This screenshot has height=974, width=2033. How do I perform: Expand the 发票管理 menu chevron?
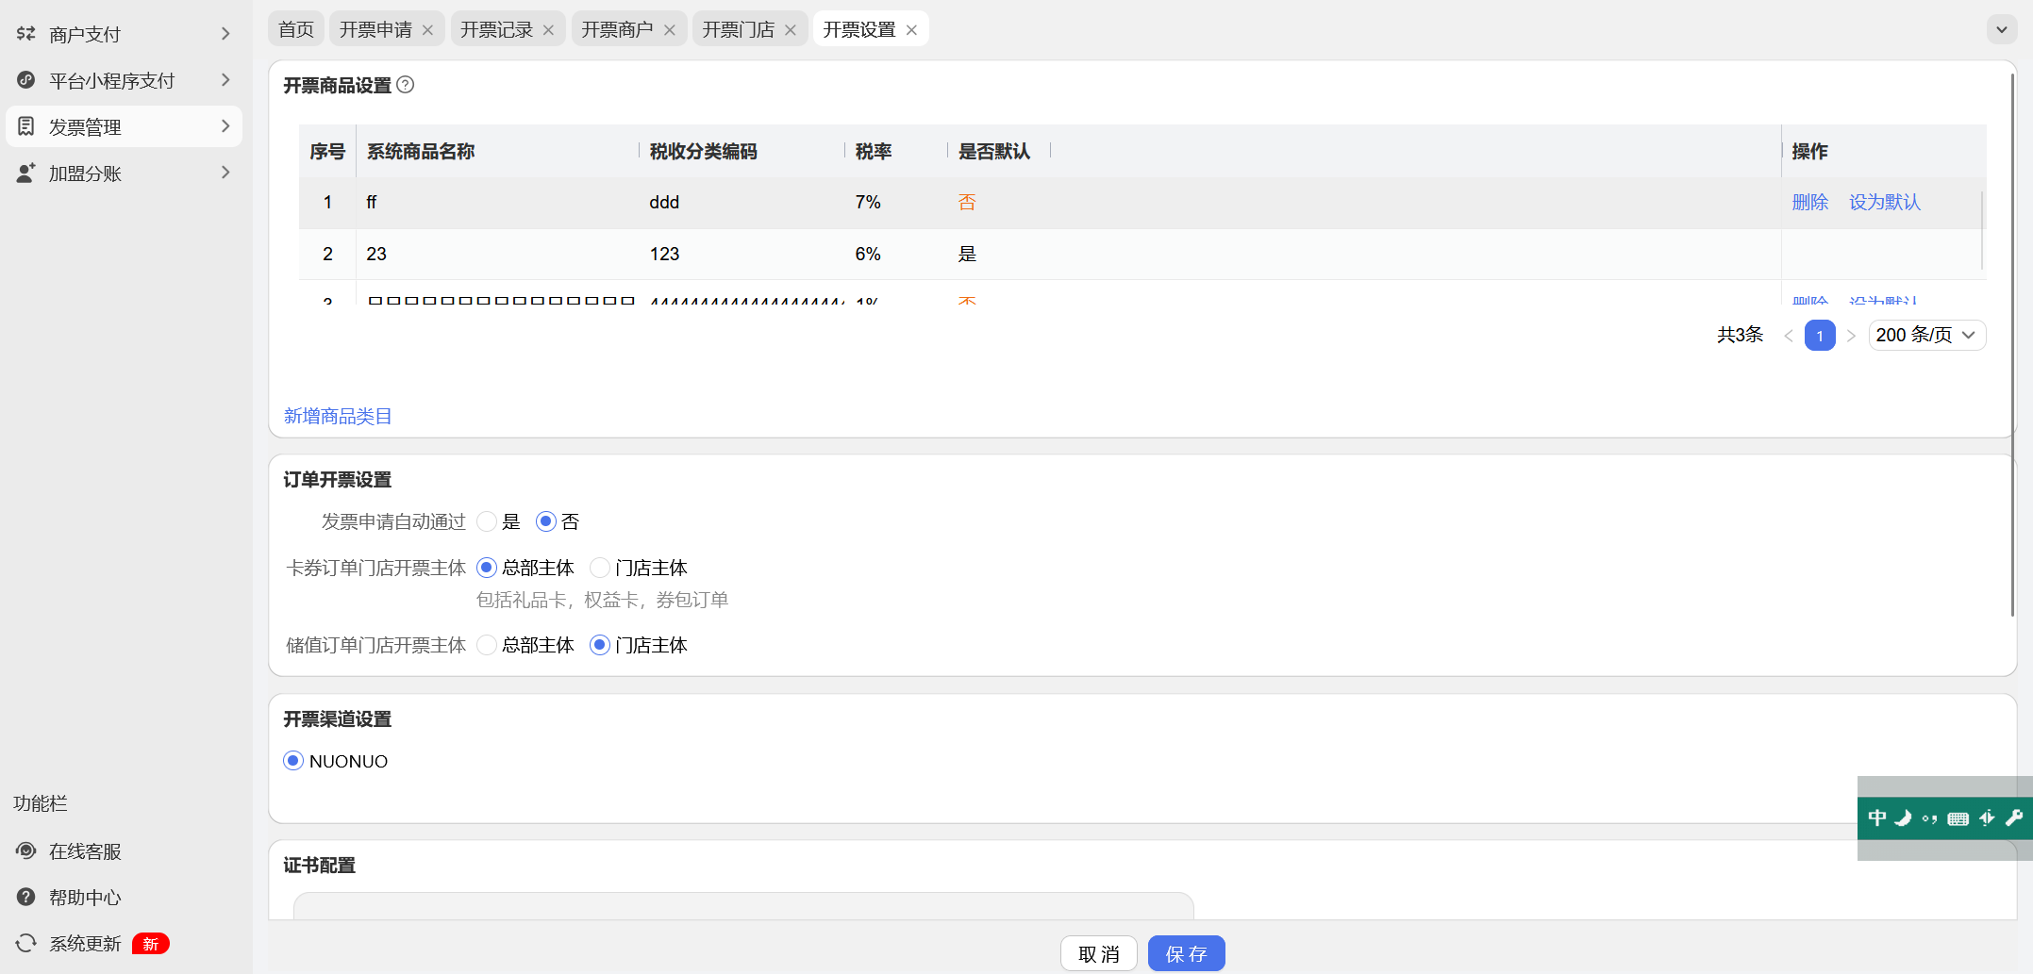pos(225,126)
